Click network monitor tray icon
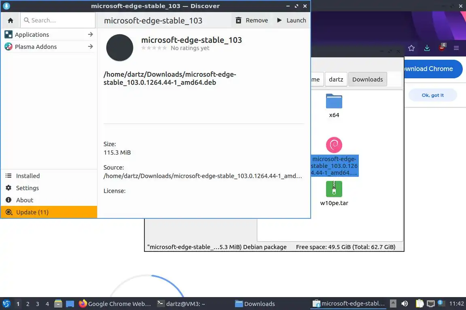This screenshot has width=466, height=310. point(431,304)
